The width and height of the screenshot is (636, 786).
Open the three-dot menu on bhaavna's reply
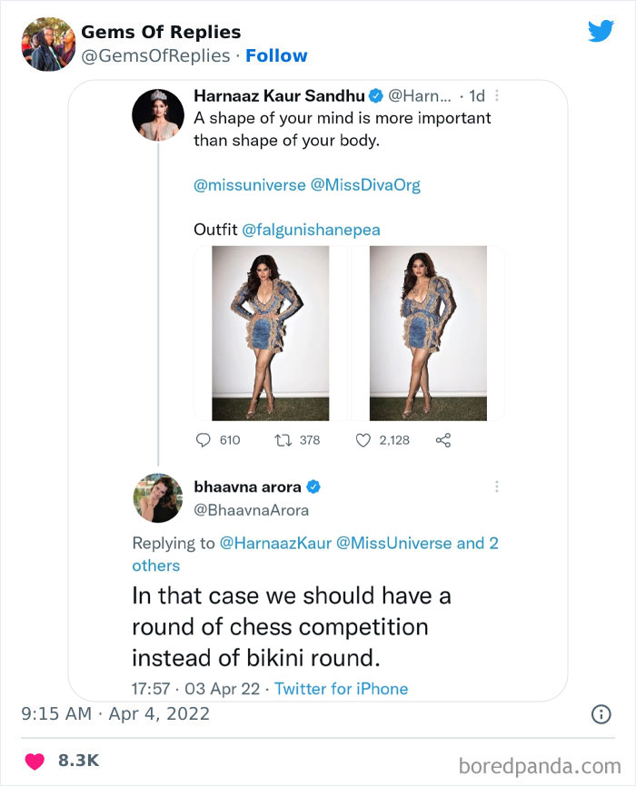click(497, 486)
